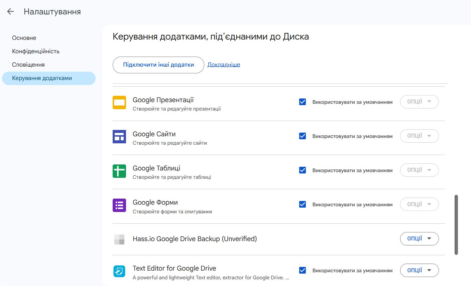Expand ОПЦІЇ menu for Text Editor
471x286 pixels.
(x=419, y=270)
